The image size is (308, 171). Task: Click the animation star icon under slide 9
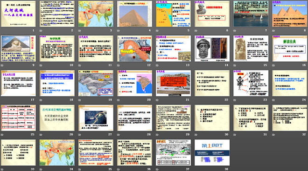click(2, 65)
